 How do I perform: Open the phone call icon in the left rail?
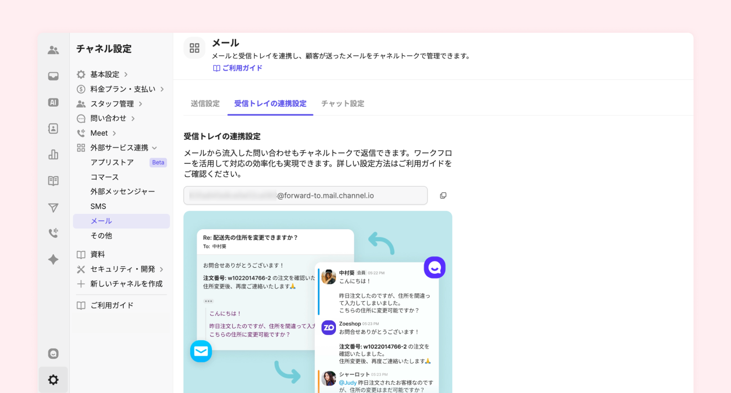point(53,233)
